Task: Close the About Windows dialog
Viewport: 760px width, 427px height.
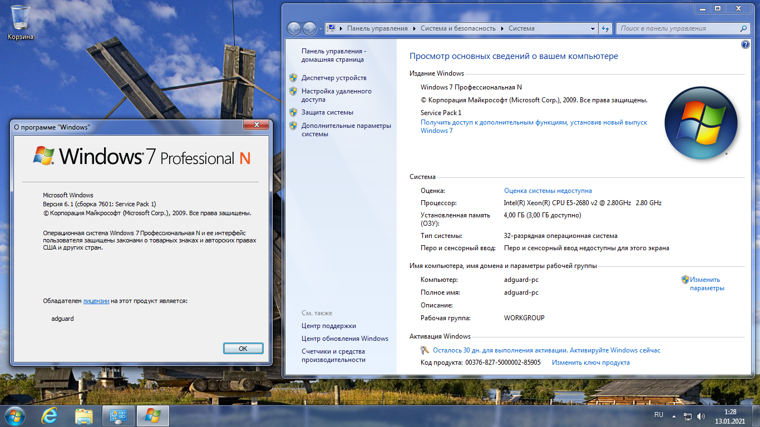Action: pos(256,125)
